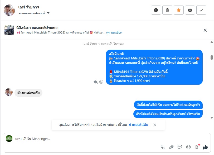This screenshot has width=214, height=155.
Task: Close the ad reply banner
Action: click(x=205, y=30)
